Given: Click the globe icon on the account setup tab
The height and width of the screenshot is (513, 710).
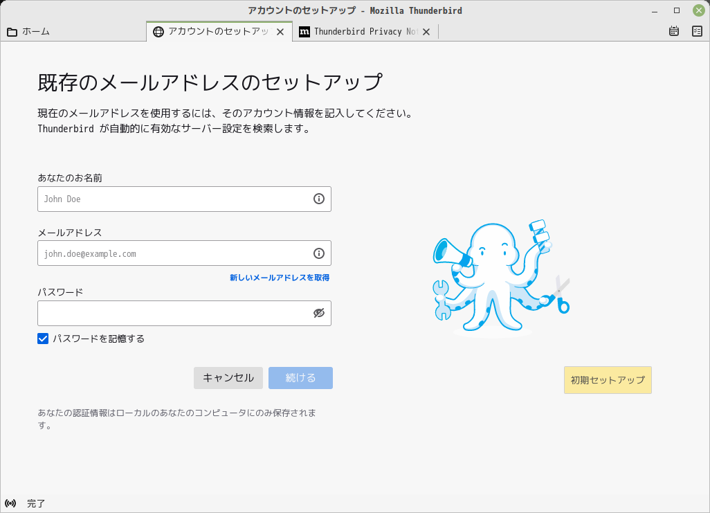Looking at the screenshot, I should point(158,32).
